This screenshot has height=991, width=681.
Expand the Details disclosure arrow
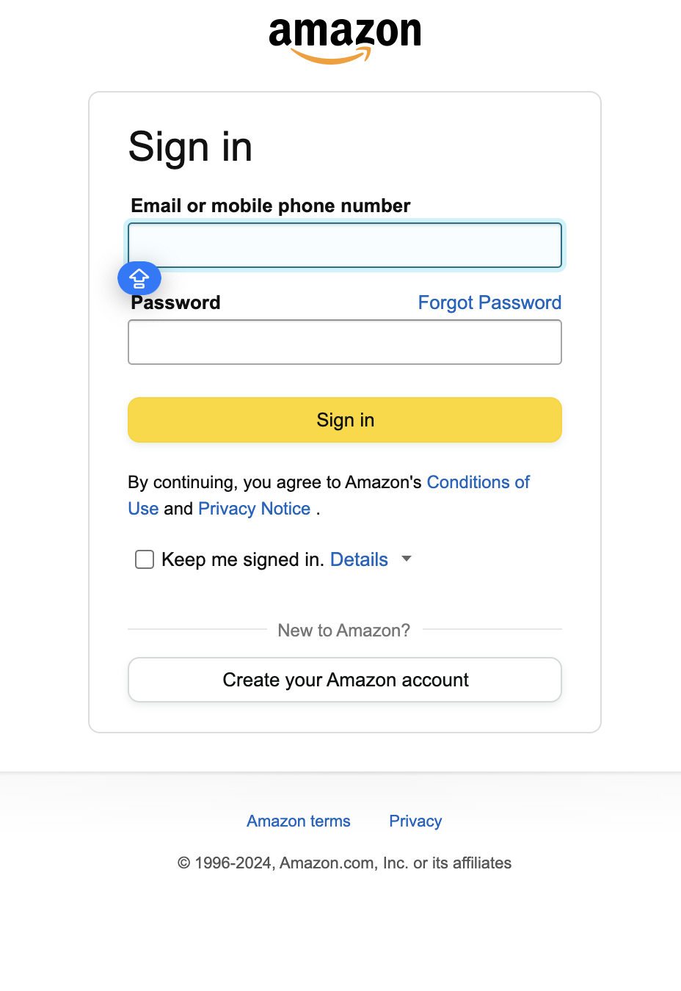click(406, 559)
